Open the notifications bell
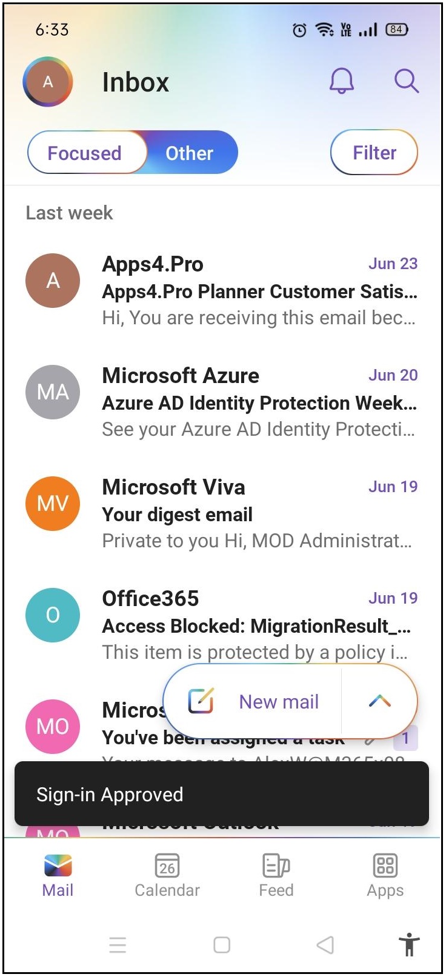Image resolution: width=446 pixels, height=977 pixels. 342,81
